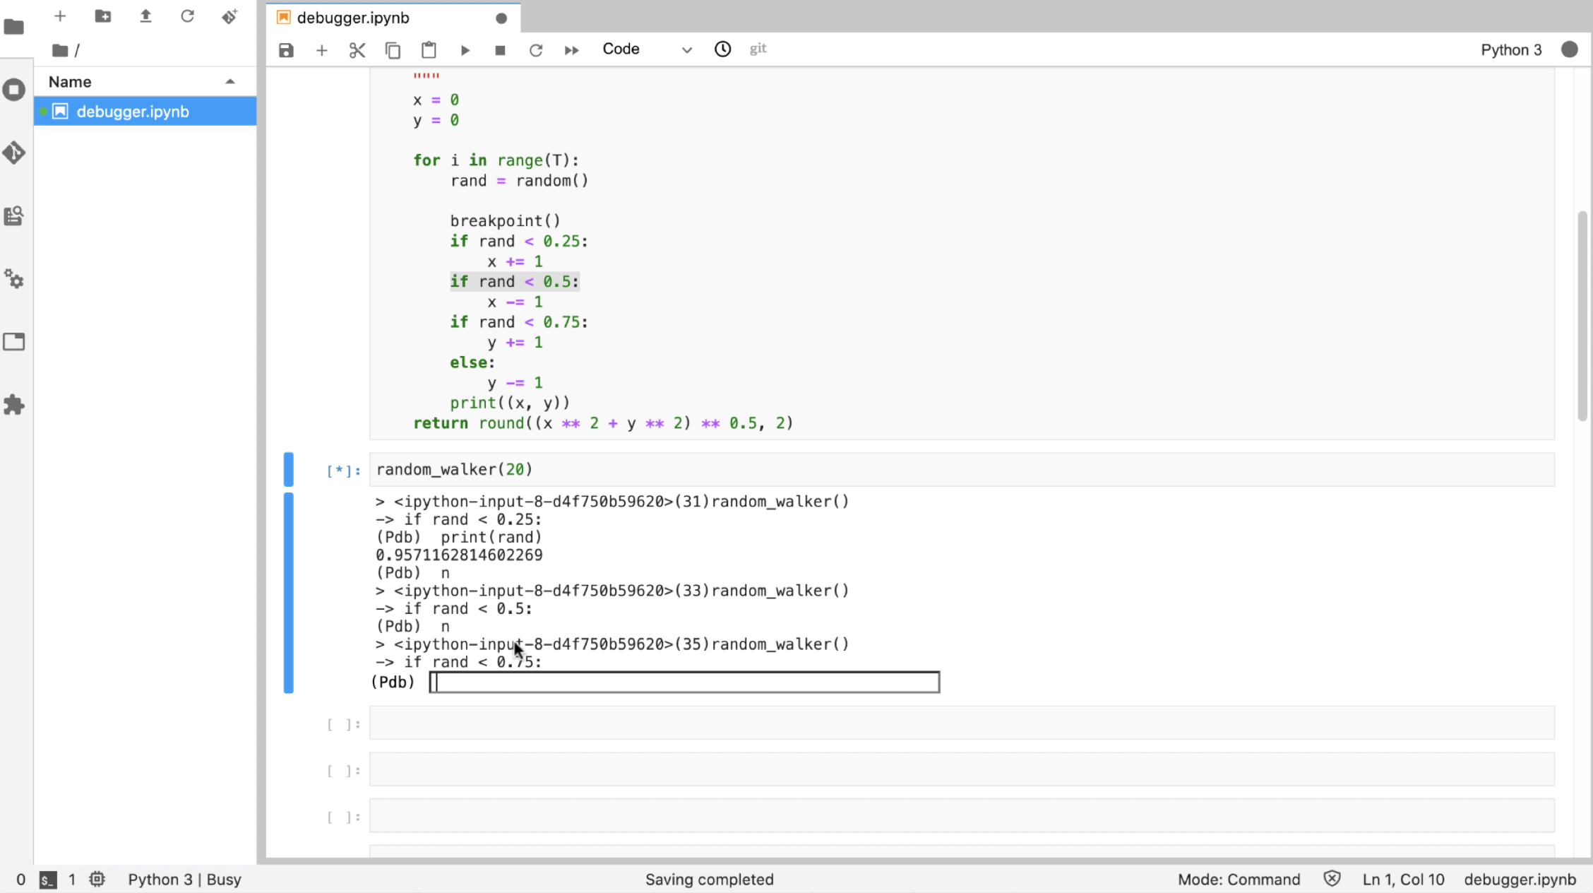Image resolution: width=1593 pixels, height=893 pixels.
Task: Open the Extension Manager puzzle icon
Action: click(x=14, y=405)
